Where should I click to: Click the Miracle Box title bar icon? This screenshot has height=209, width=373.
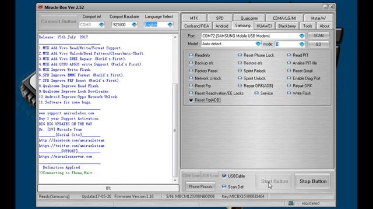[x=40, y=7]
